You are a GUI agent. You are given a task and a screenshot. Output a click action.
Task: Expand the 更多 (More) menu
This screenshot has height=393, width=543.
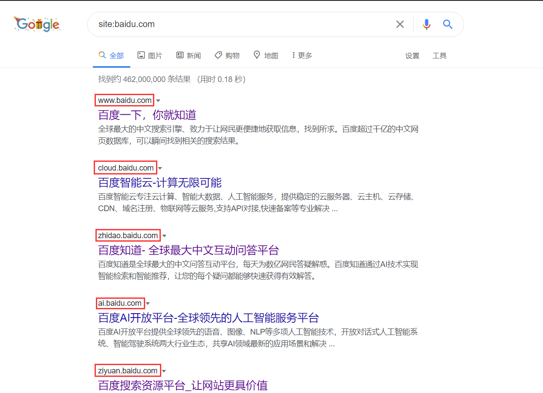point(302,55)
